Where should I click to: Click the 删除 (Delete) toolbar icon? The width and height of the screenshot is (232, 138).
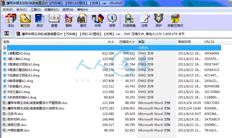(69, 19)
